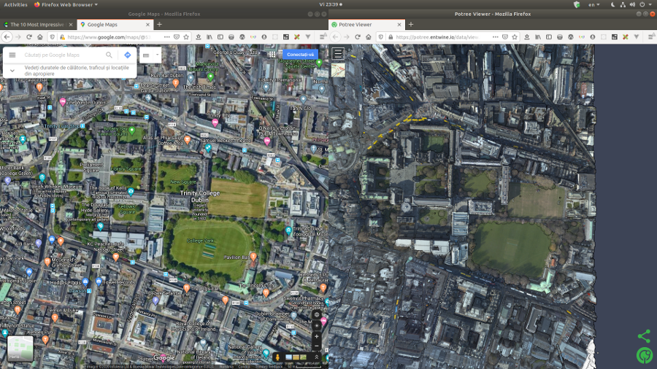Click the Samuel Beckett Theatre label
The height and width of the screenshot is (369, 657).
[226, 140]
